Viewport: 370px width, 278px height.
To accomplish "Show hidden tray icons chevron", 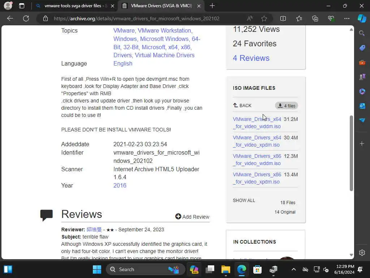I will click(x=293, y=269).
